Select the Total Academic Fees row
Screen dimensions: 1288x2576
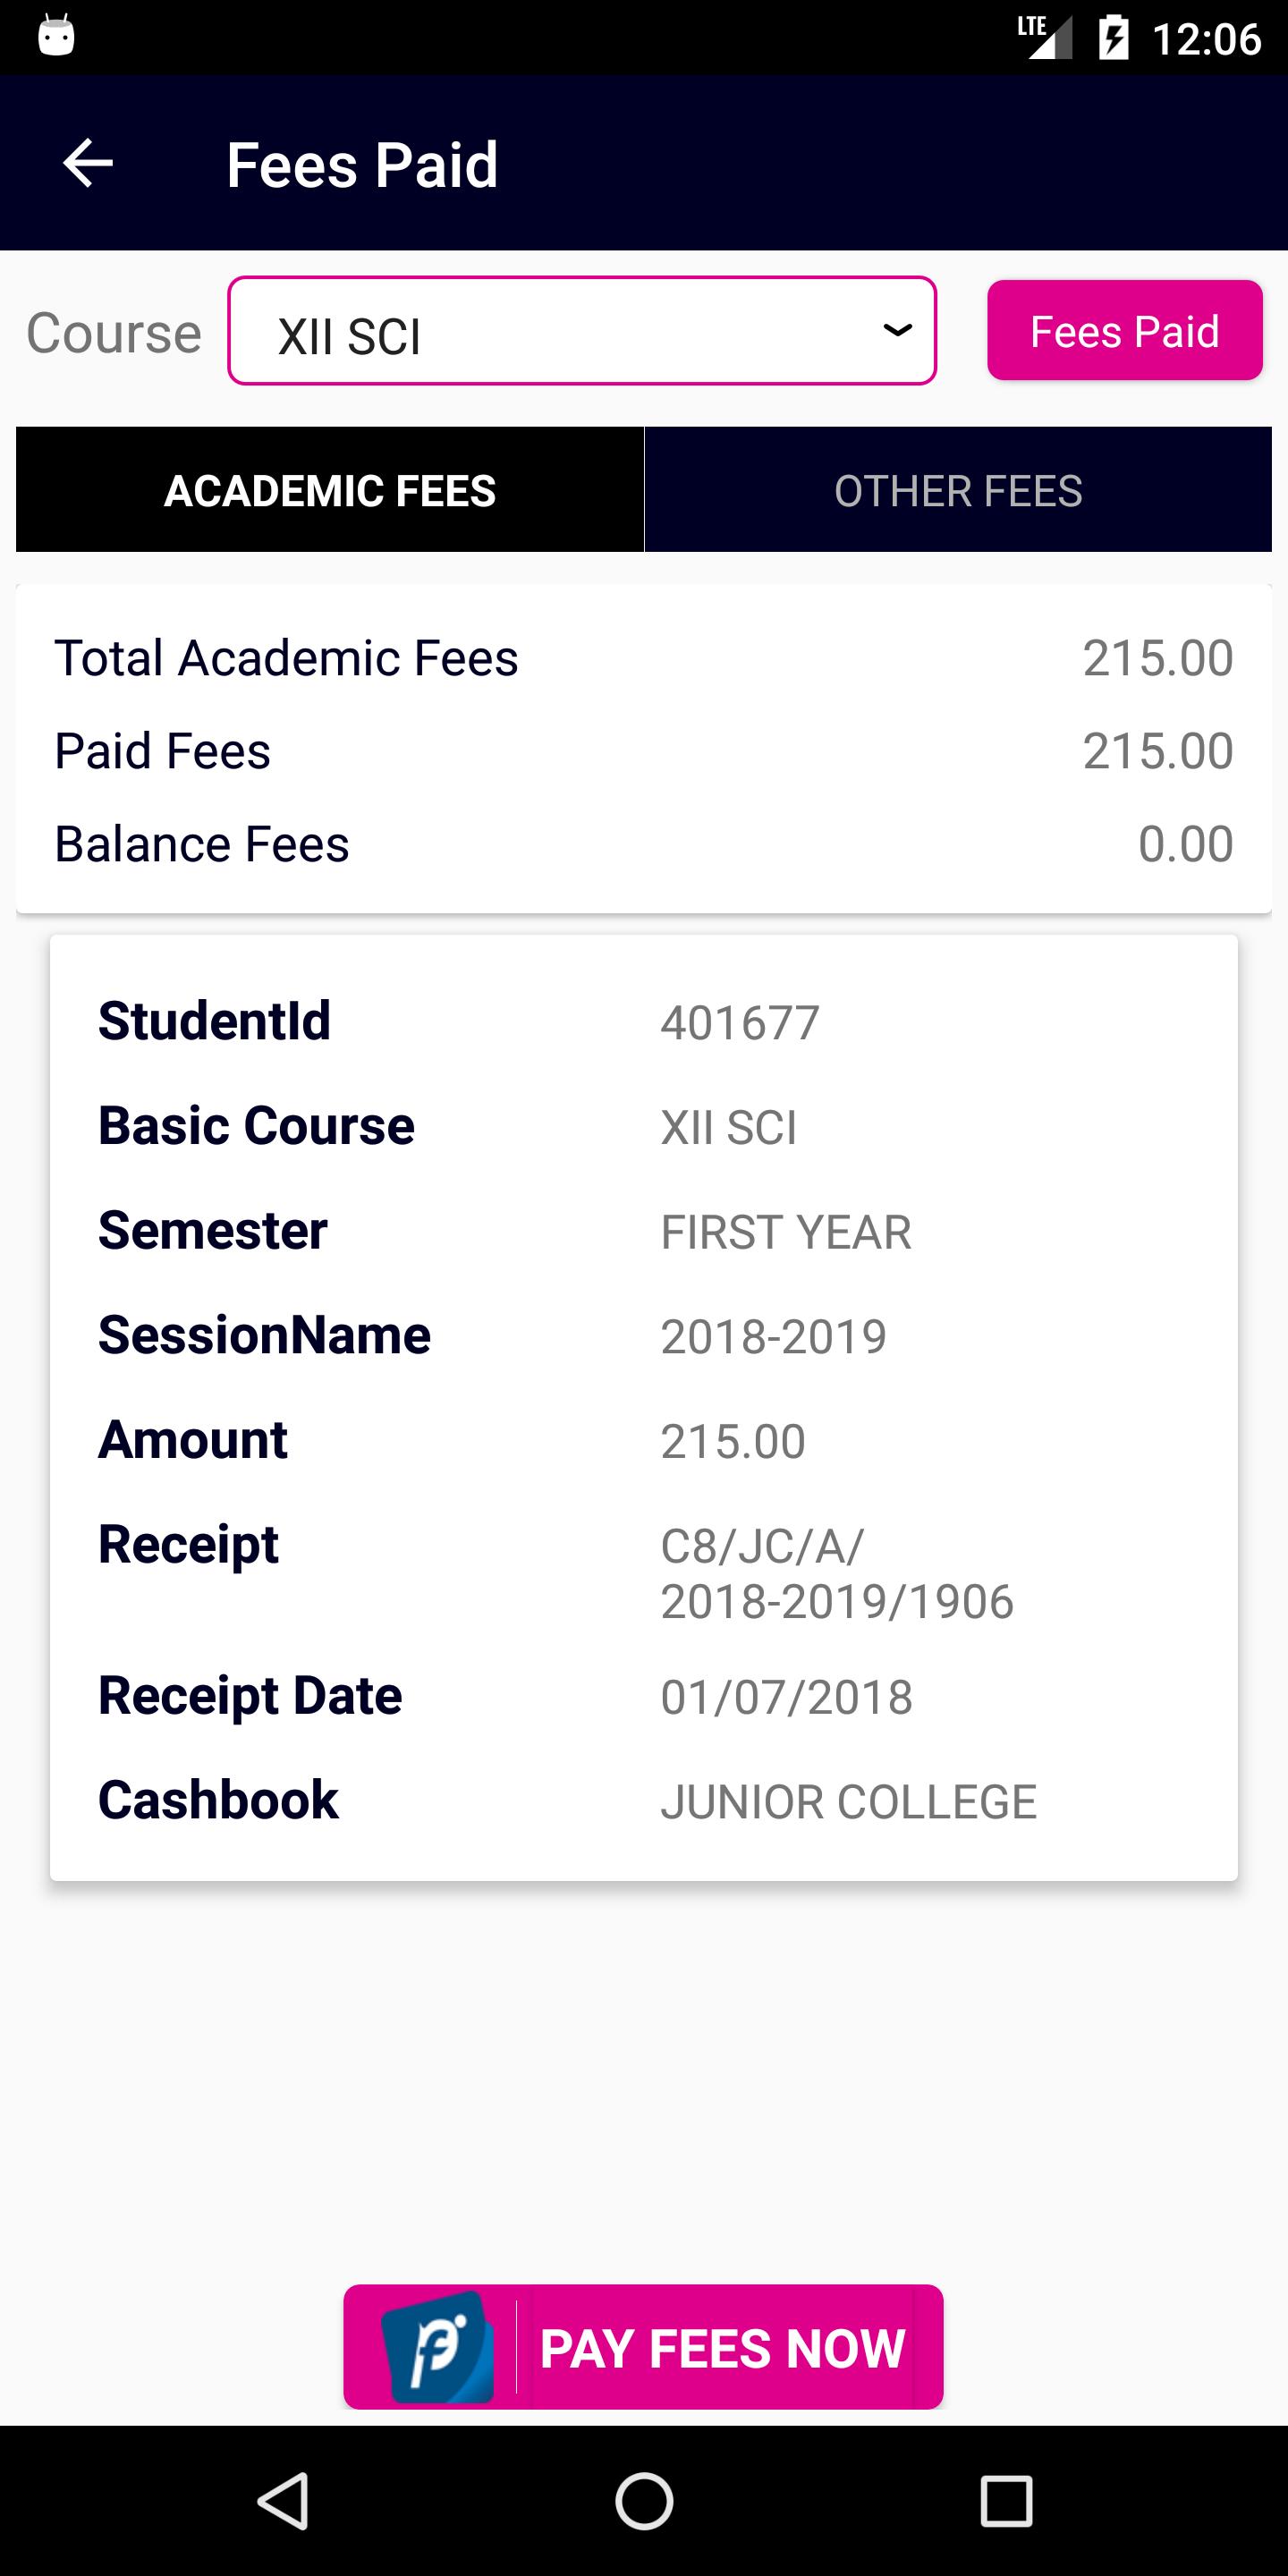click(x=643, y=658)
